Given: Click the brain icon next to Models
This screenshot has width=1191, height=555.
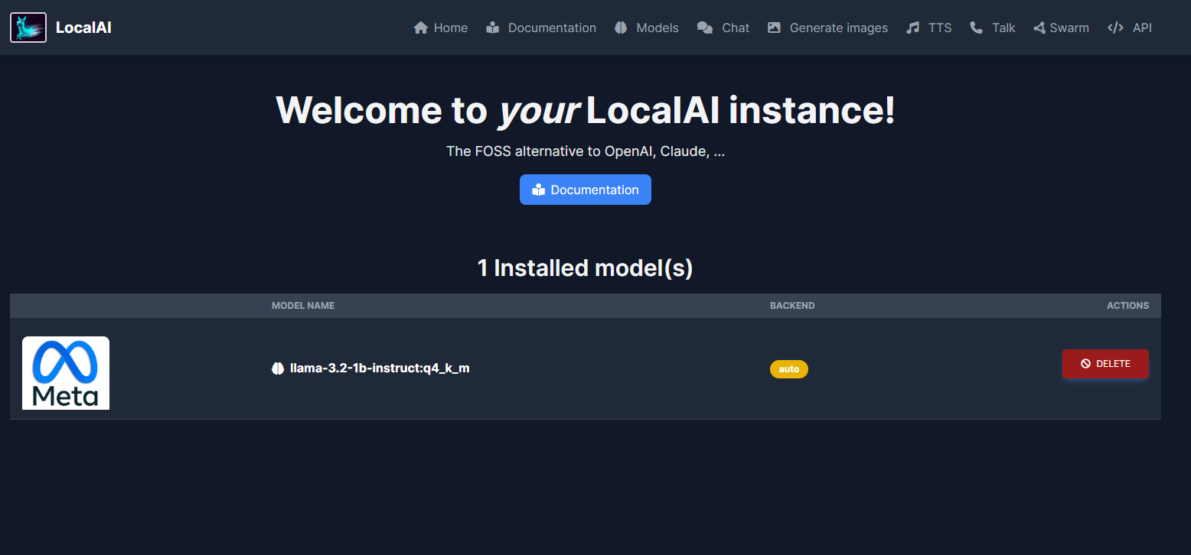Looking at the screenshot, I should point(621,28).
